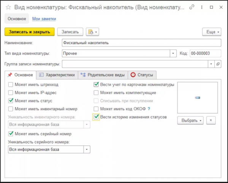This screenshot has width=228, height=183.
Task: Click Записать и закрыть button
Action: tap(30, 32)
